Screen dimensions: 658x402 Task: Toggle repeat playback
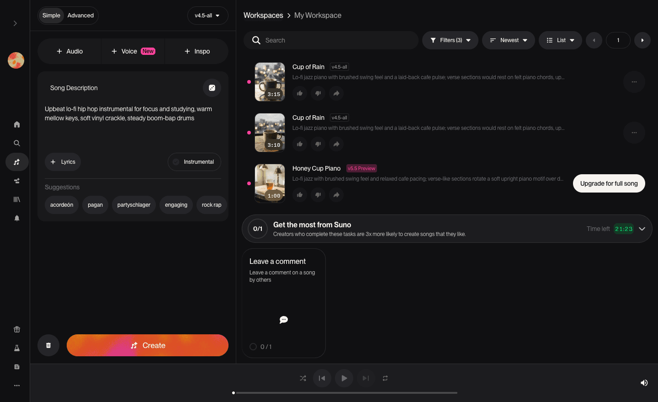(385, 378)
